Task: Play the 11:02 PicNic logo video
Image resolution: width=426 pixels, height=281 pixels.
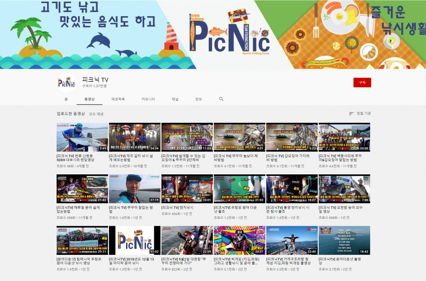Action: point(135,240)
